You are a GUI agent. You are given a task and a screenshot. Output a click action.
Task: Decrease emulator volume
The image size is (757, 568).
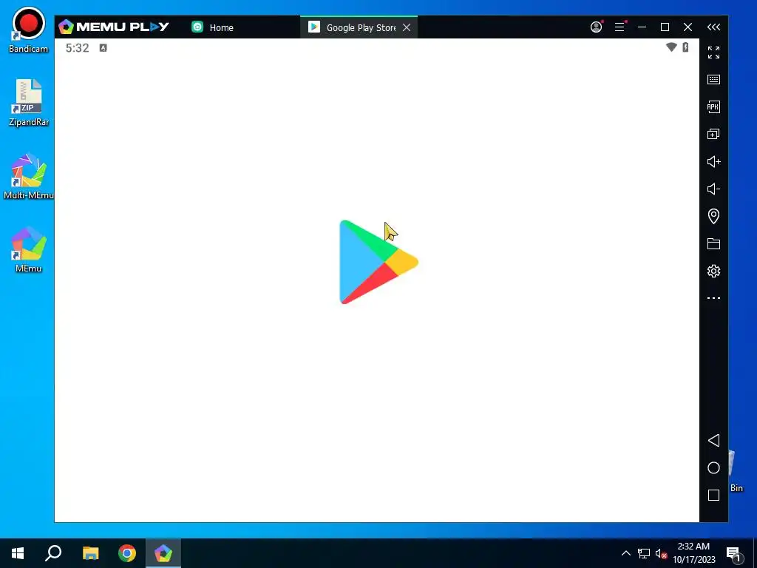tap(713, 189)
